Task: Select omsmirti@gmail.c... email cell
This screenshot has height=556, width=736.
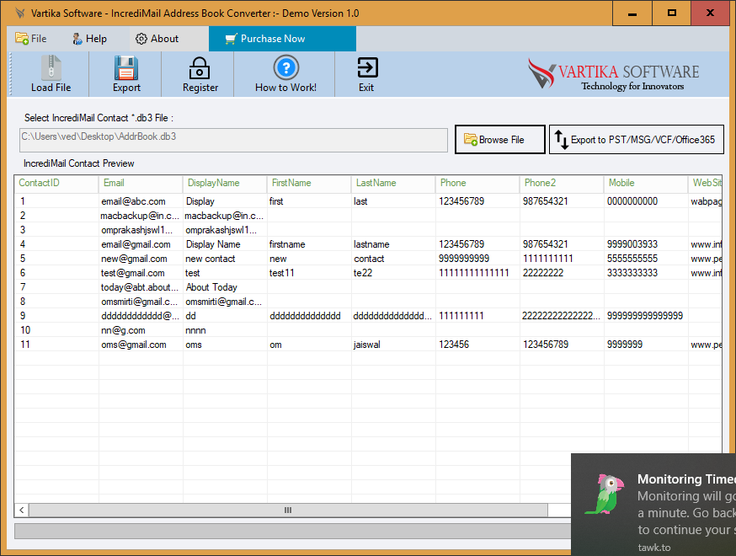Action: pos(139,302)
